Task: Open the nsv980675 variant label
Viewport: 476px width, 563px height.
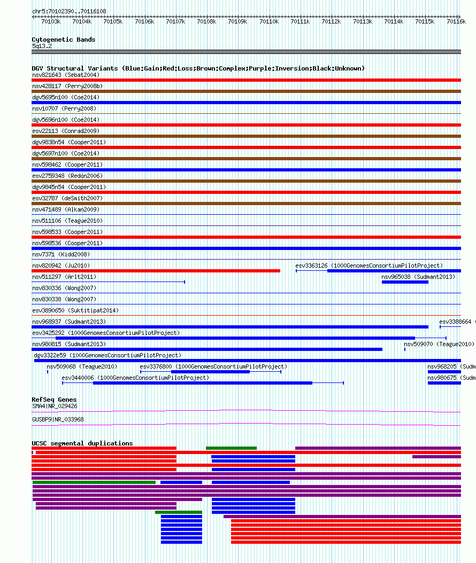Action: coord(451,378)
